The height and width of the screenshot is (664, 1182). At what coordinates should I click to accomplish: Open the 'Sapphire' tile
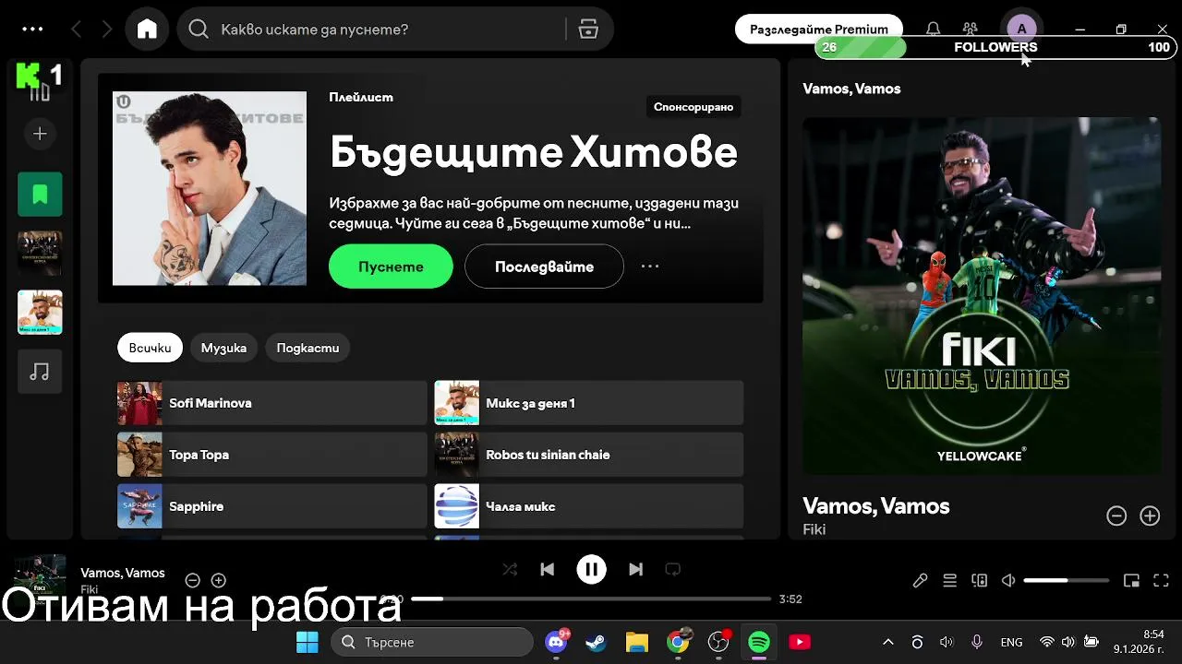coord(271,506)
